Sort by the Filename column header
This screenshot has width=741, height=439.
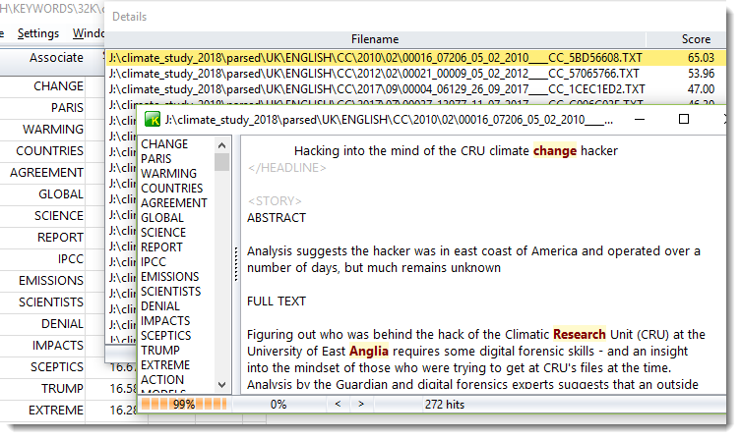[375, 39]
